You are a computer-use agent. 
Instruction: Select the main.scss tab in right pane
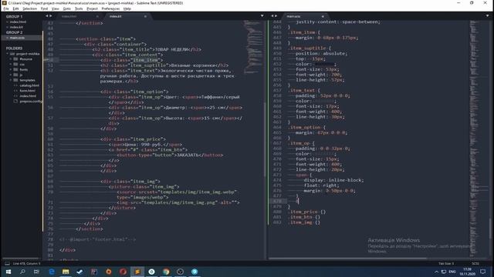(304, 16)
